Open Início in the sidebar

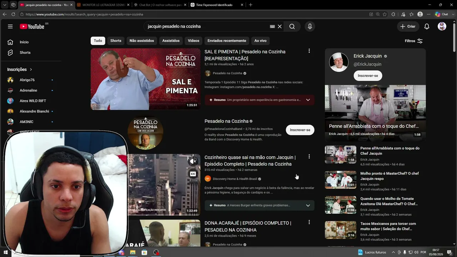(x=24, y=42)
